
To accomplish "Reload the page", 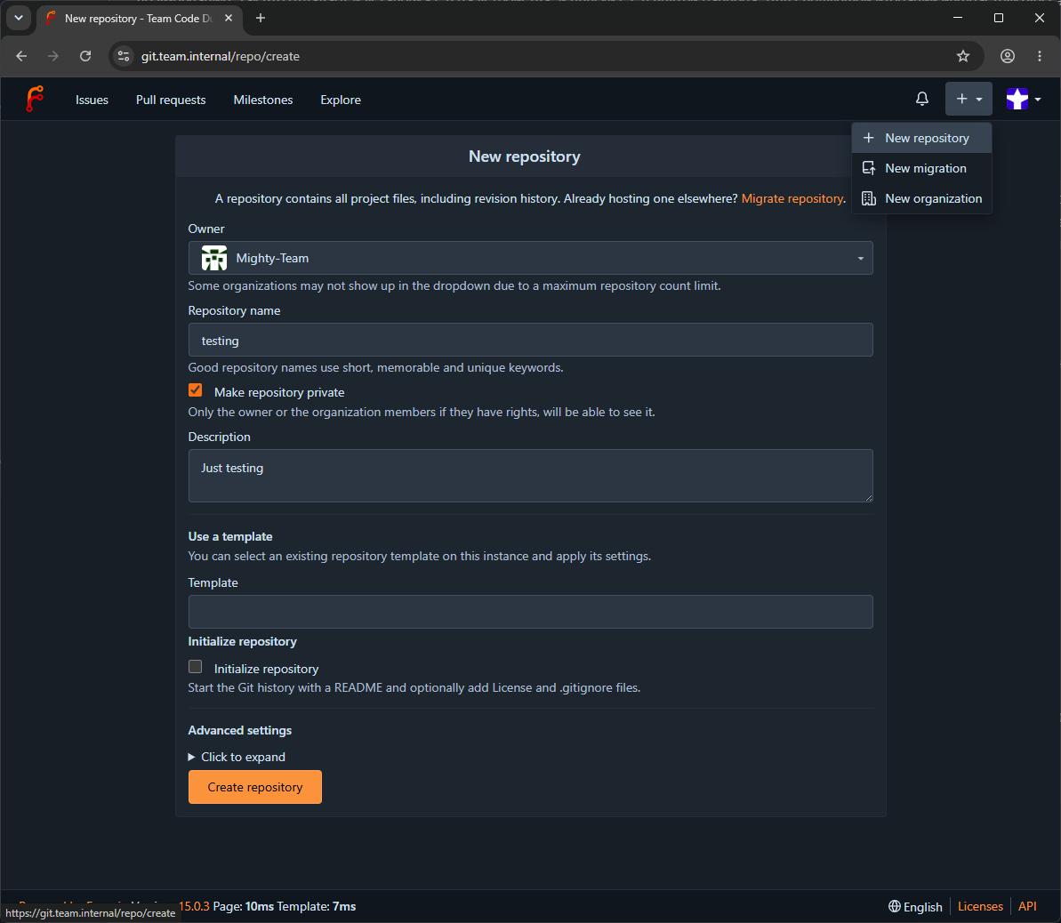I will pos(85,56).
